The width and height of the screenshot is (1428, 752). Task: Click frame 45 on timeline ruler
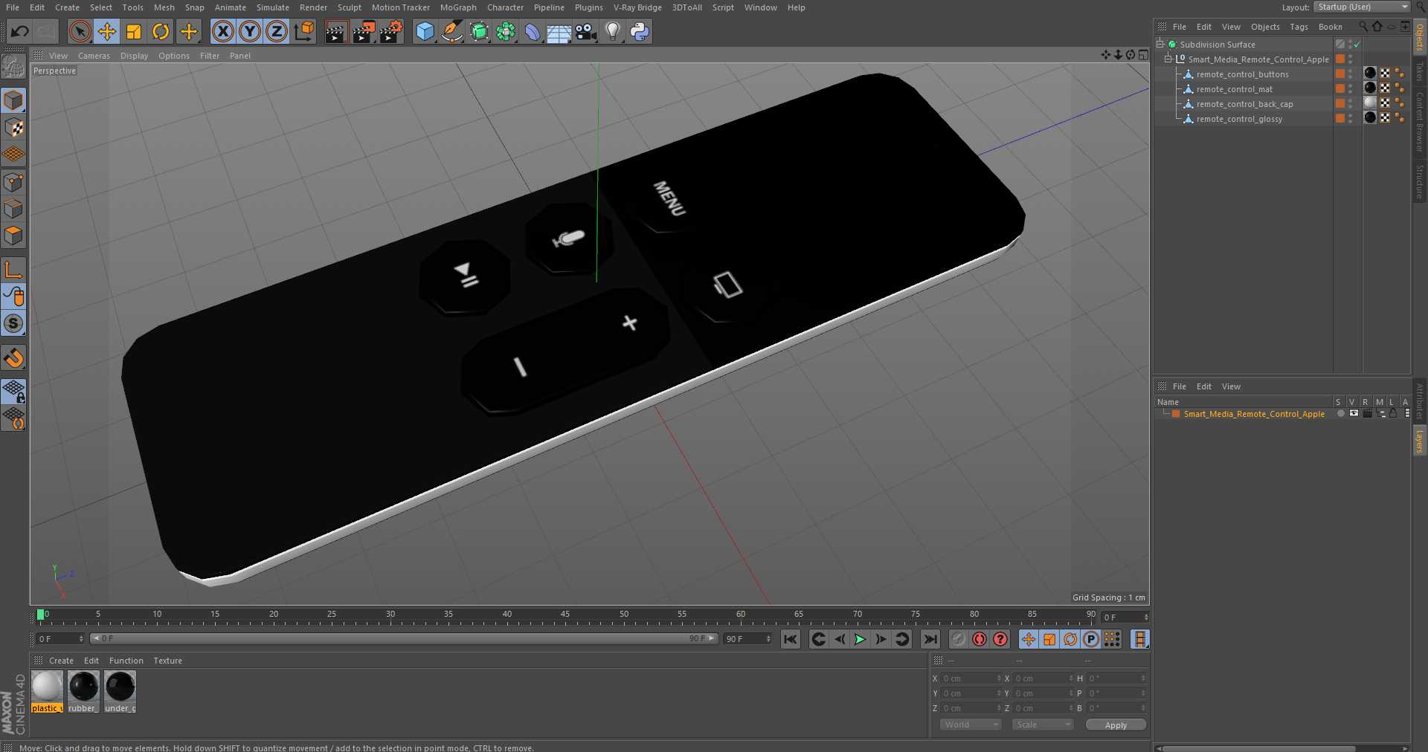point(566,615)
